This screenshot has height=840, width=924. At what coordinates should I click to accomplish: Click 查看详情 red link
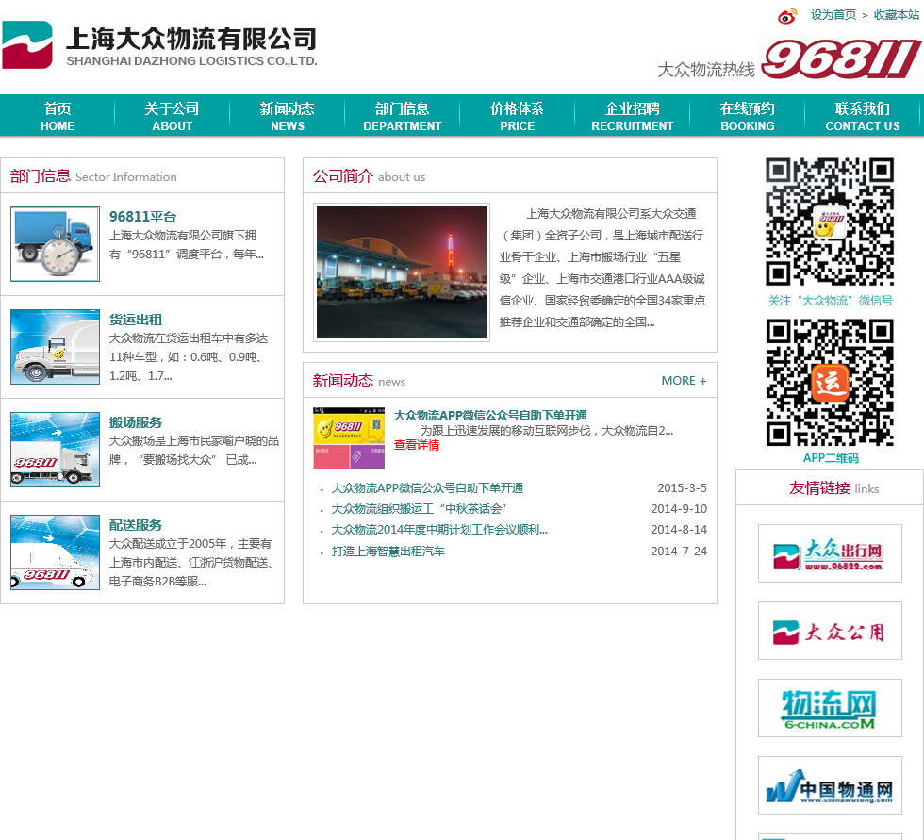[x=417, y=445]
